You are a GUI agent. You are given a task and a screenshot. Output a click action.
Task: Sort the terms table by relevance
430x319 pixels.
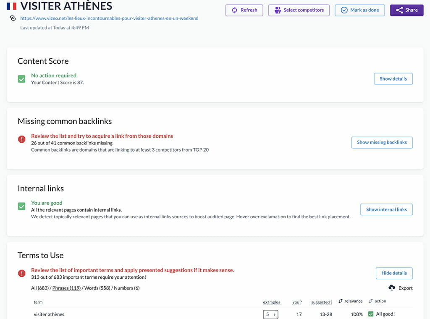pyautogui.click(x=351, y=301)
